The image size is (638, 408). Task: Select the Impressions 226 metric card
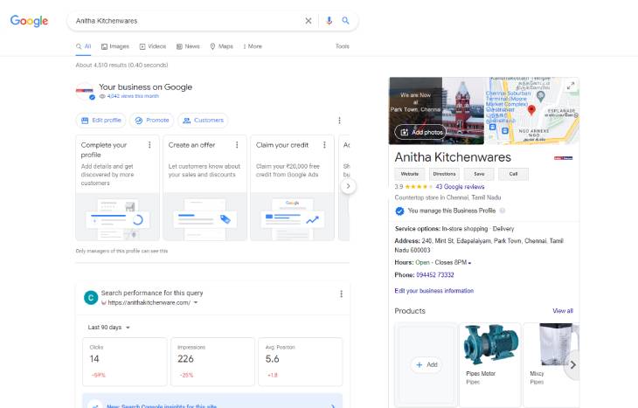[x=212, y=362]
